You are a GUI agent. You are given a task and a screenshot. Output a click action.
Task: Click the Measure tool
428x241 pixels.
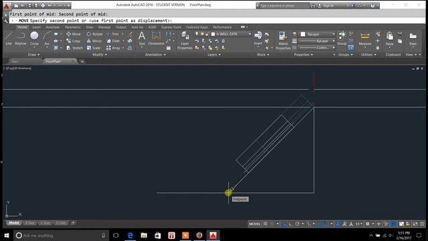coord(365,38)
